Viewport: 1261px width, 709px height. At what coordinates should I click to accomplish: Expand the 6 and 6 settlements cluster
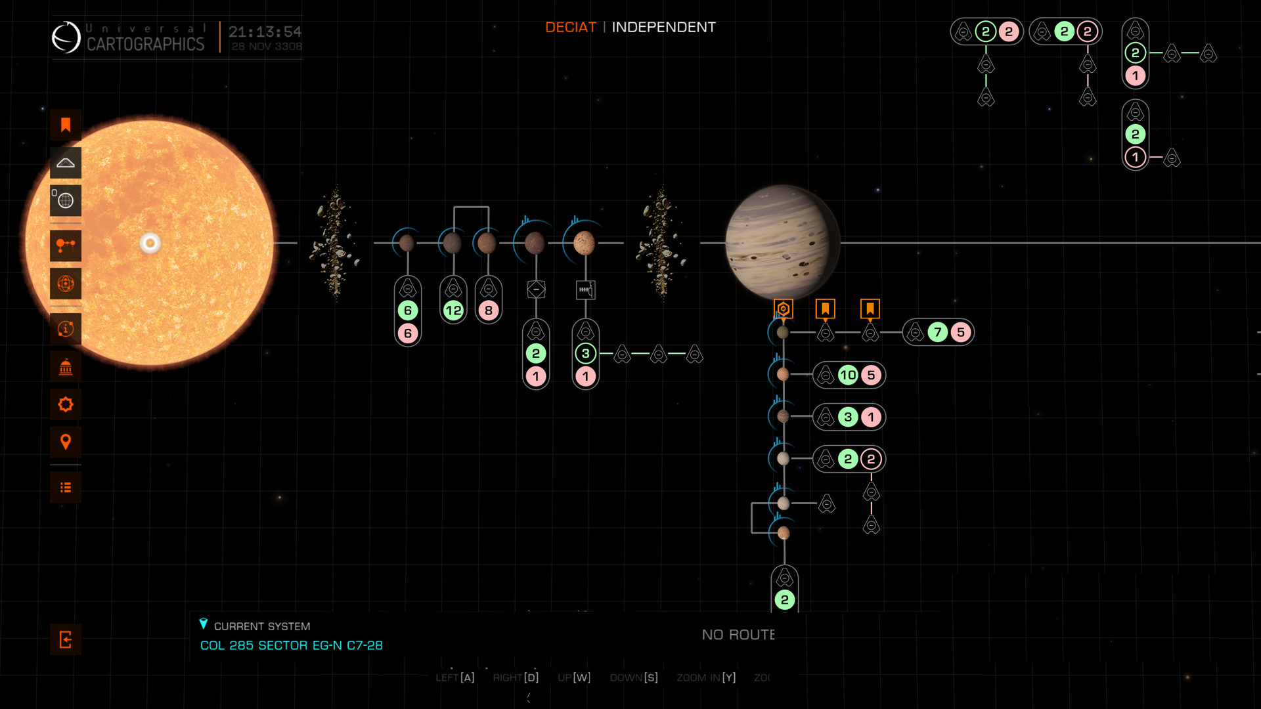[408, 311]
